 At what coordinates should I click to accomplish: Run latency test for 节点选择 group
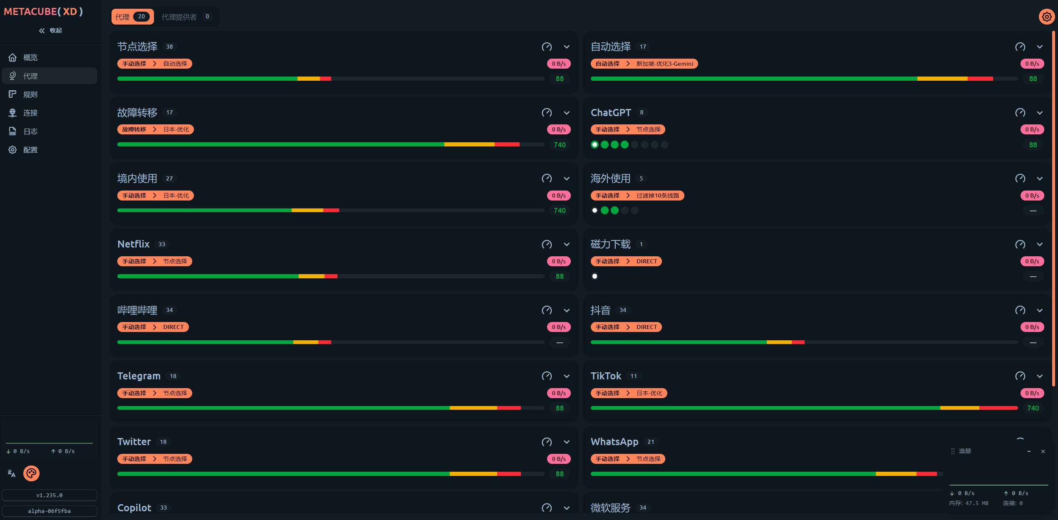(x=547, y=47)
